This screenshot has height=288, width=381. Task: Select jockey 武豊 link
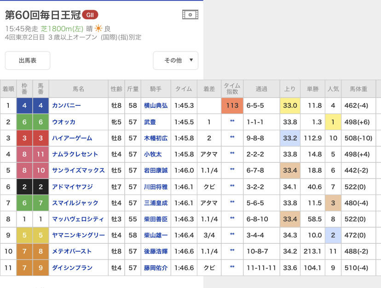(x=150, y=122)
